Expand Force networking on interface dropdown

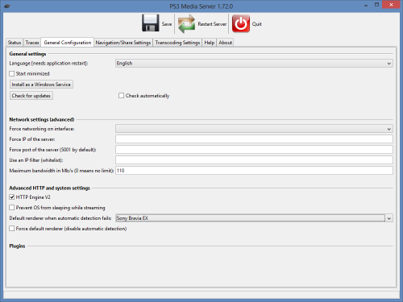pyautogui.click(x=254, y=129)
